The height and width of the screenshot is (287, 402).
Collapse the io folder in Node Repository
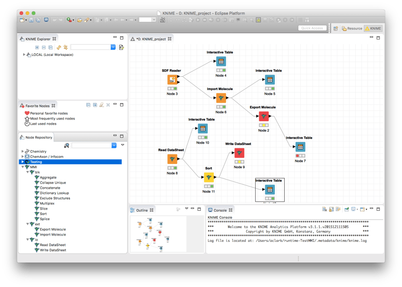tap(27, 240)
